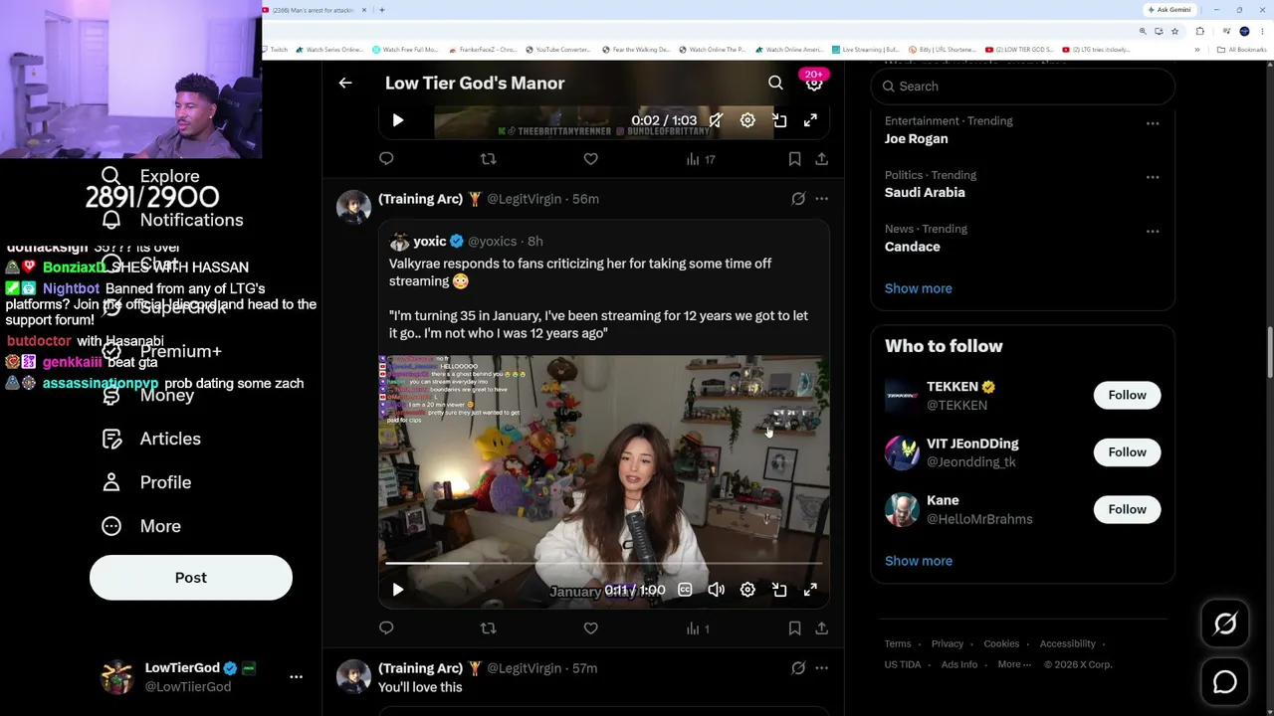Screen dimensions: 1274x716
Task: Ask Grok about the 56m LegitVirgin post
Action: pos(798,199)
